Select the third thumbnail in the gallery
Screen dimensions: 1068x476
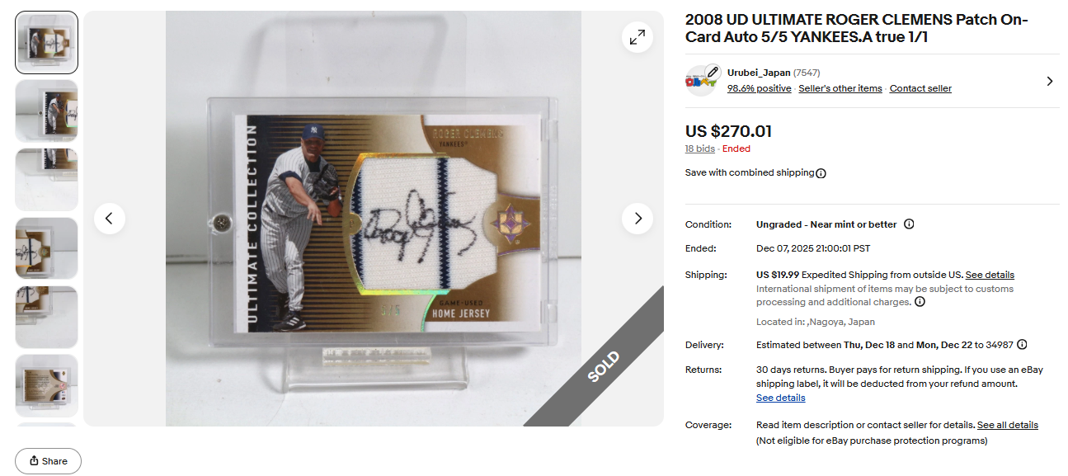[x=47, y=179]
